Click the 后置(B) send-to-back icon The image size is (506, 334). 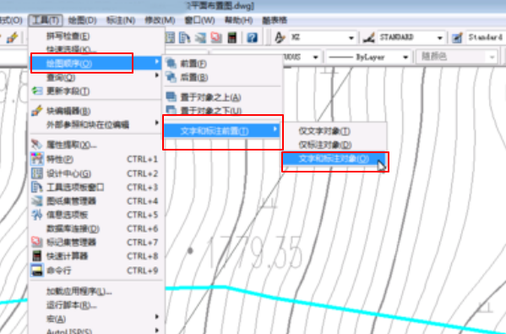[x=171, y=77]
